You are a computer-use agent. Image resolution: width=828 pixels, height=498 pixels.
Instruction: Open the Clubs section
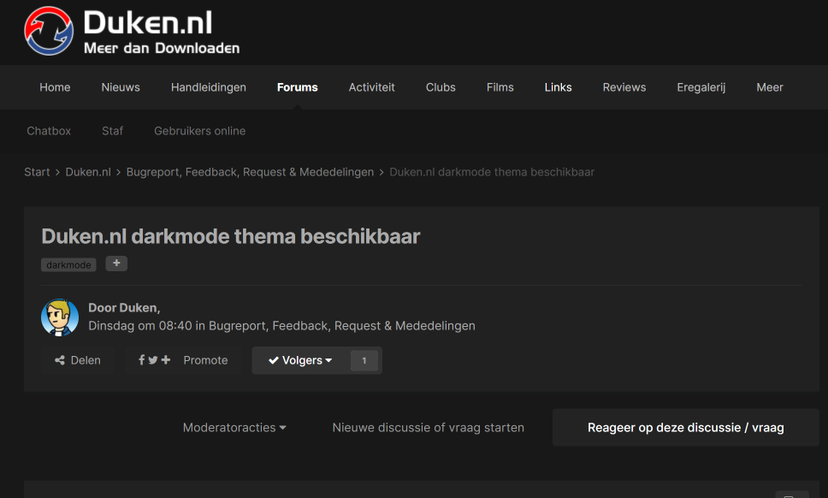coord(441,87)
